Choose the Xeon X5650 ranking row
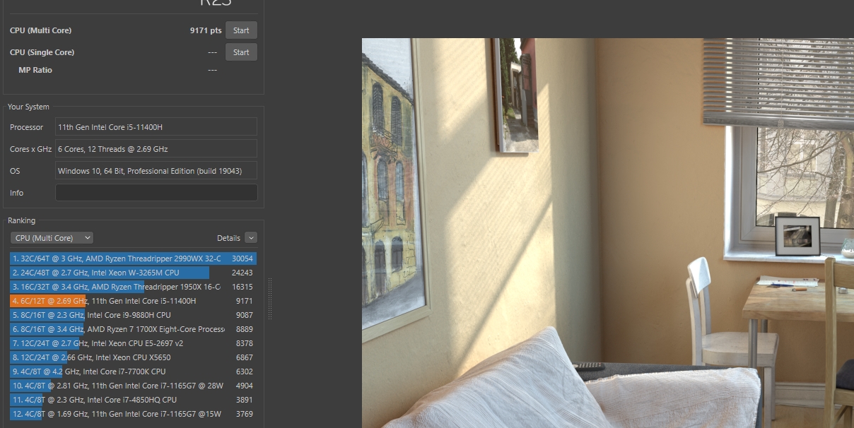Image resolution: width=854 pixels, height=428 pixels. [133, 357]
